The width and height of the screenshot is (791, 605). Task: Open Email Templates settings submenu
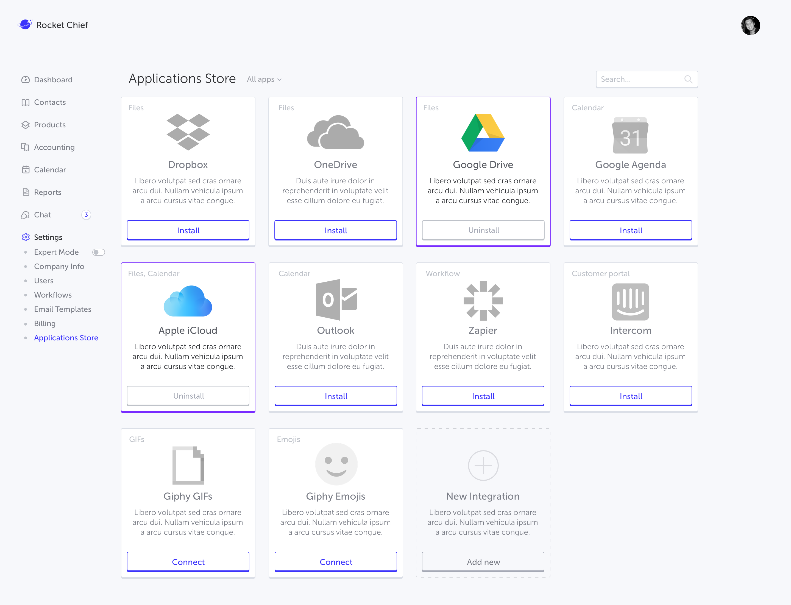tap(62, 309)
